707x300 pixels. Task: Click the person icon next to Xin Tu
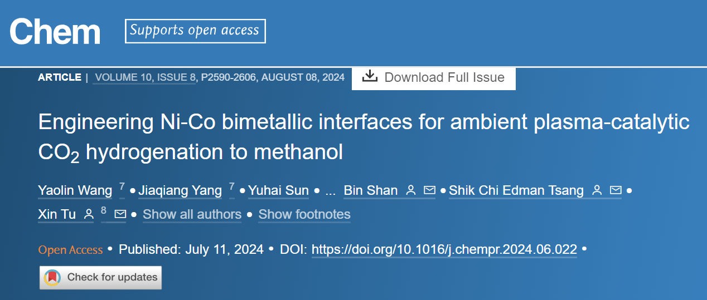point(88,214)
